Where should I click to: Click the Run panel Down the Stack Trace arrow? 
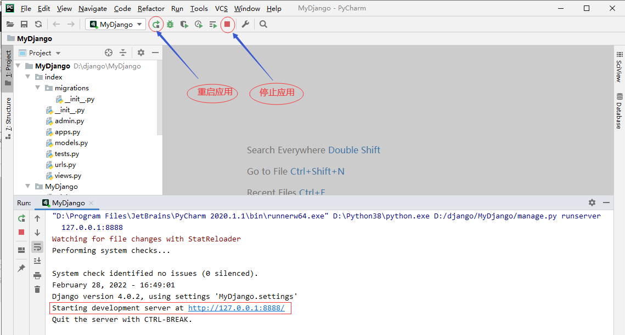click(37, 233)
